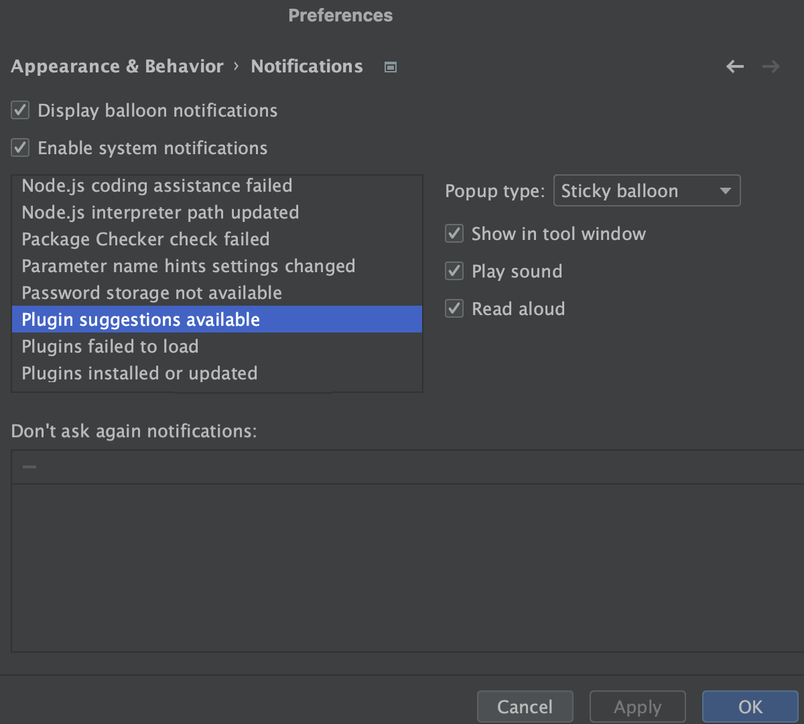This screenshot has height=724, width=804.
Task: Select Parameter name hints settings changed
Action: (x=188, y=265)
